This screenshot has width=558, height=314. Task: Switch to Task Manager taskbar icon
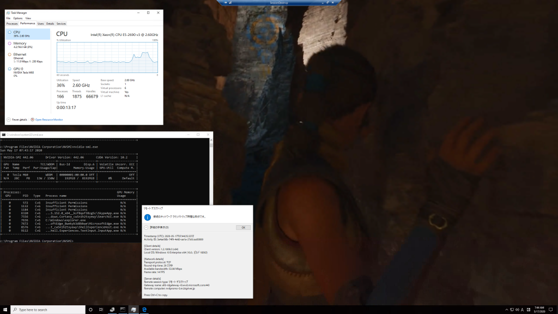134,310
